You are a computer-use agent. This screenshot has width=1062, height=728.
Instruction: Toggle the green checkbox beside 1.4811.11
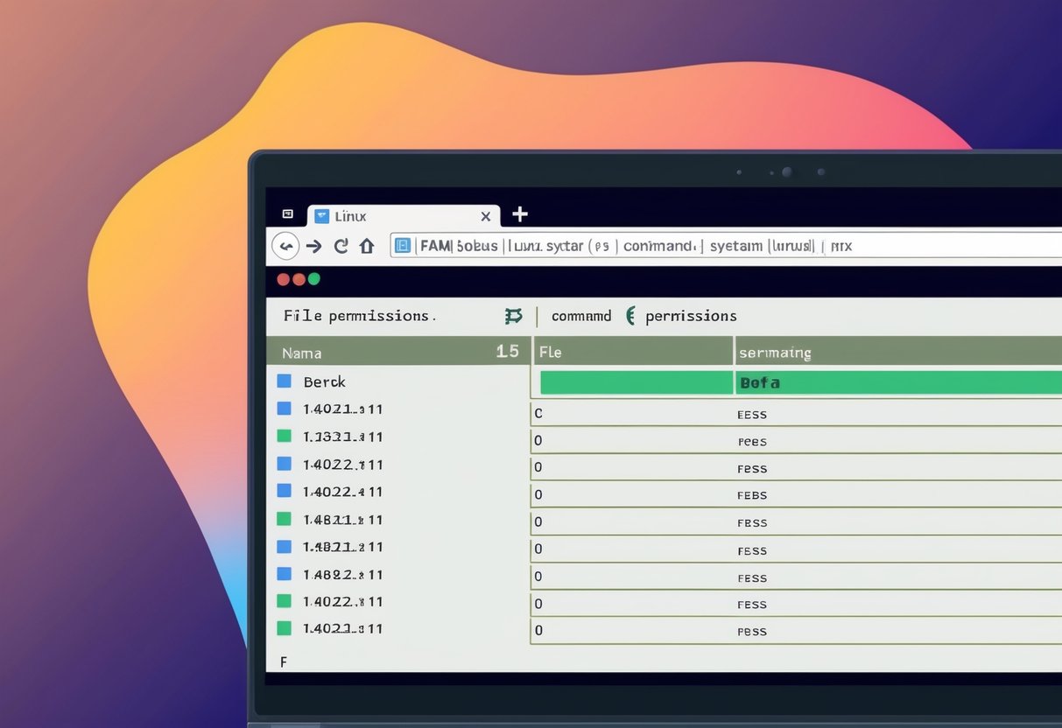tap(285, 519)
